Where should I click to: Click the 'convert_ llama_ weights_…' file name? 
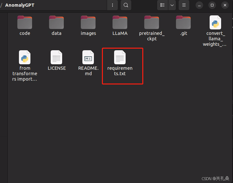215,39
